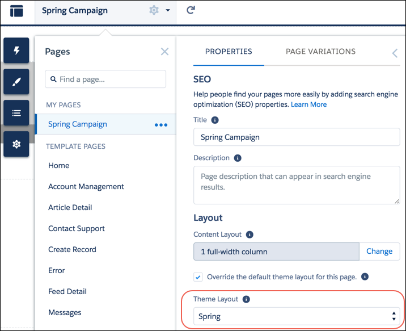The height and width of the screenshot is (331, 406).
Task: Open the Page Structure list panel
Action: (16, 113)
